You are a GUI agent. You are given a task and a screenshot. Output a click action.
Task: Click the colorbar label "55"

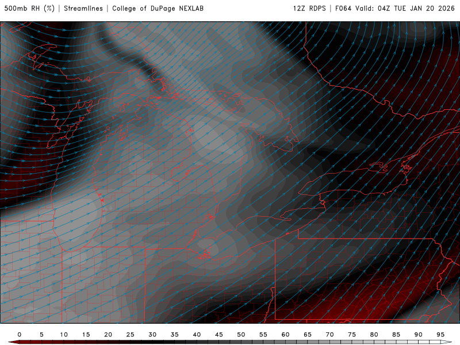coord(263,335)
